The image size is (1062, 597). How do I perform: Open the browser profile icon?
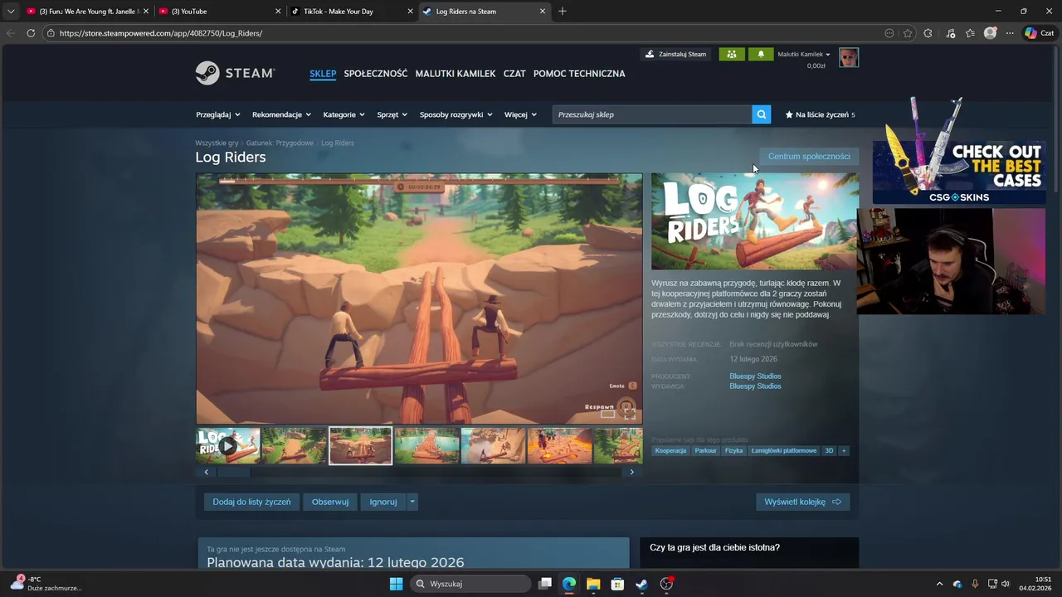(x=990, y=33)
